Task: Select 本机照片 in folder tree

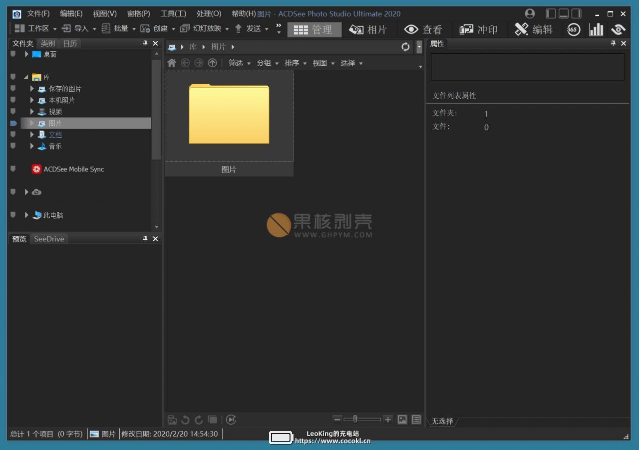Action: click(x=61, y=100)
